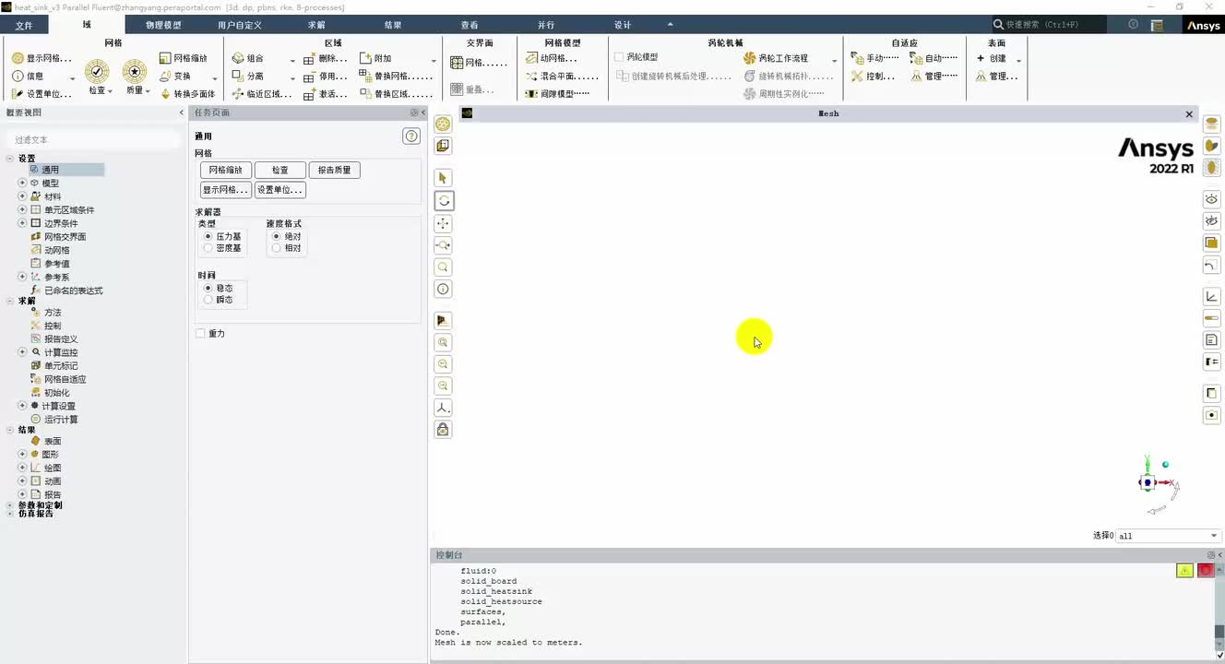Screen dimensions: 1225x664
Task: Select 初始化 in the outline tree
Action: 56,393
